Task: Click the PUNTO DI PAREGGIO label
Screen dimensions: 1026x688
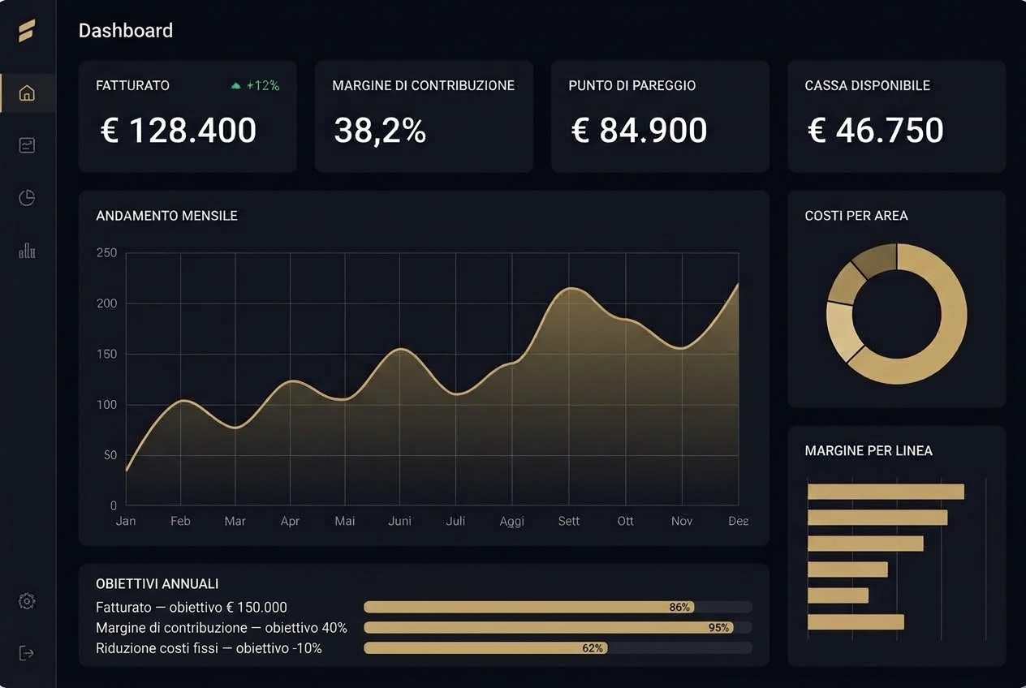Action: pos(632,85)
